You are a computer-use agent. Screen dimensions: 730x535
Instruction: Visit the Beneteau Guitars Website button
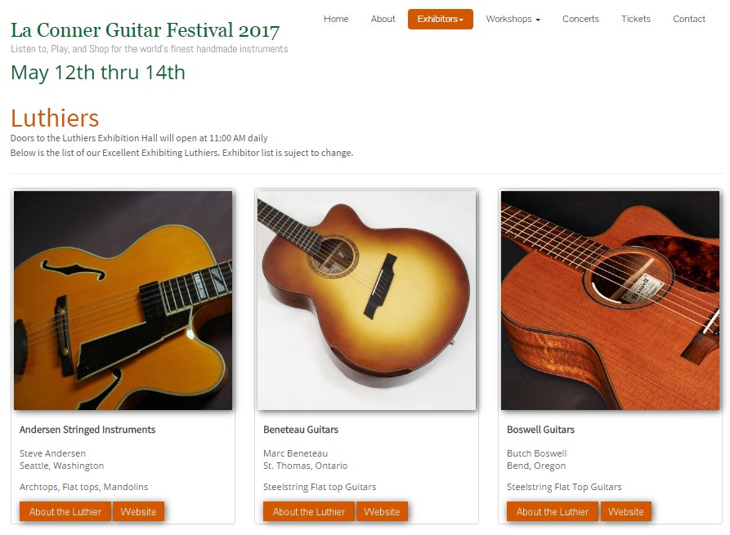click(382, 512)
